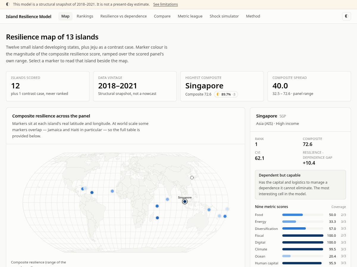Click the Dependent but capable box
The width and height of the screenshot is (357, 267).
point(300,185)
